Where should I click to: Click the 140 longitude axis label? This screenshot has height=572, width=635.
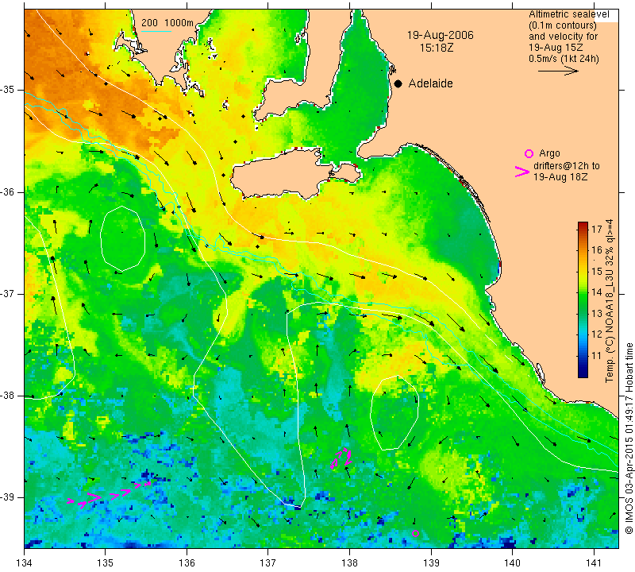pos(512,563)
